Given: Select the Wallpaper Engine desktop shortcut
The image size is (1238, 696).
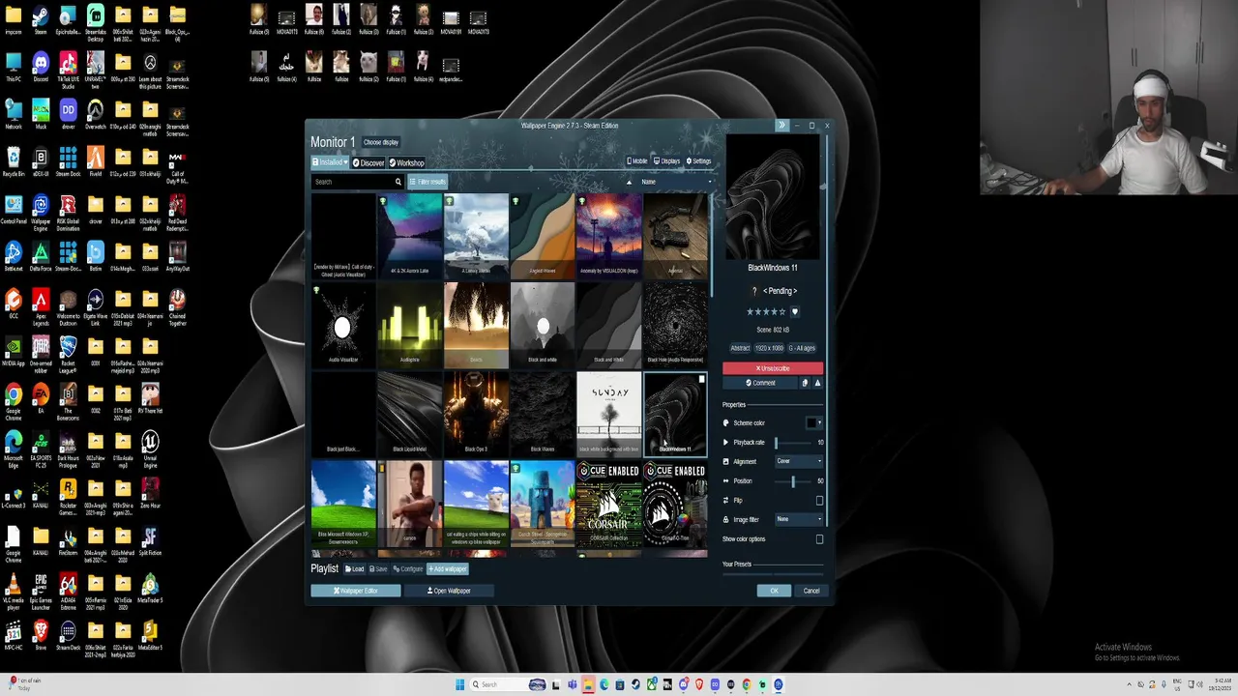Looking at the screenshot, I should [41, 212].
